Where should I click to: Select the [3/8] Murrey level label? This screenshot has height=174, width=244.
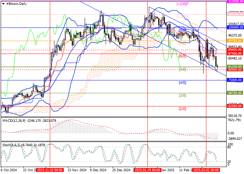182,95
